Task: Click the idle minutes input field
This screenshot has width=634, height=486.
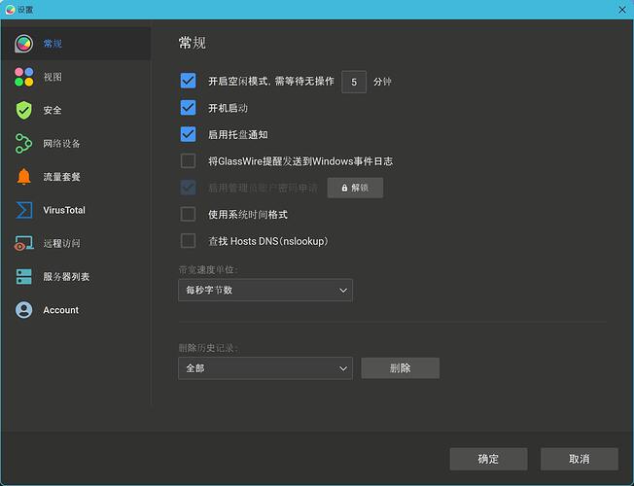Action: click(x=354, y=82)
